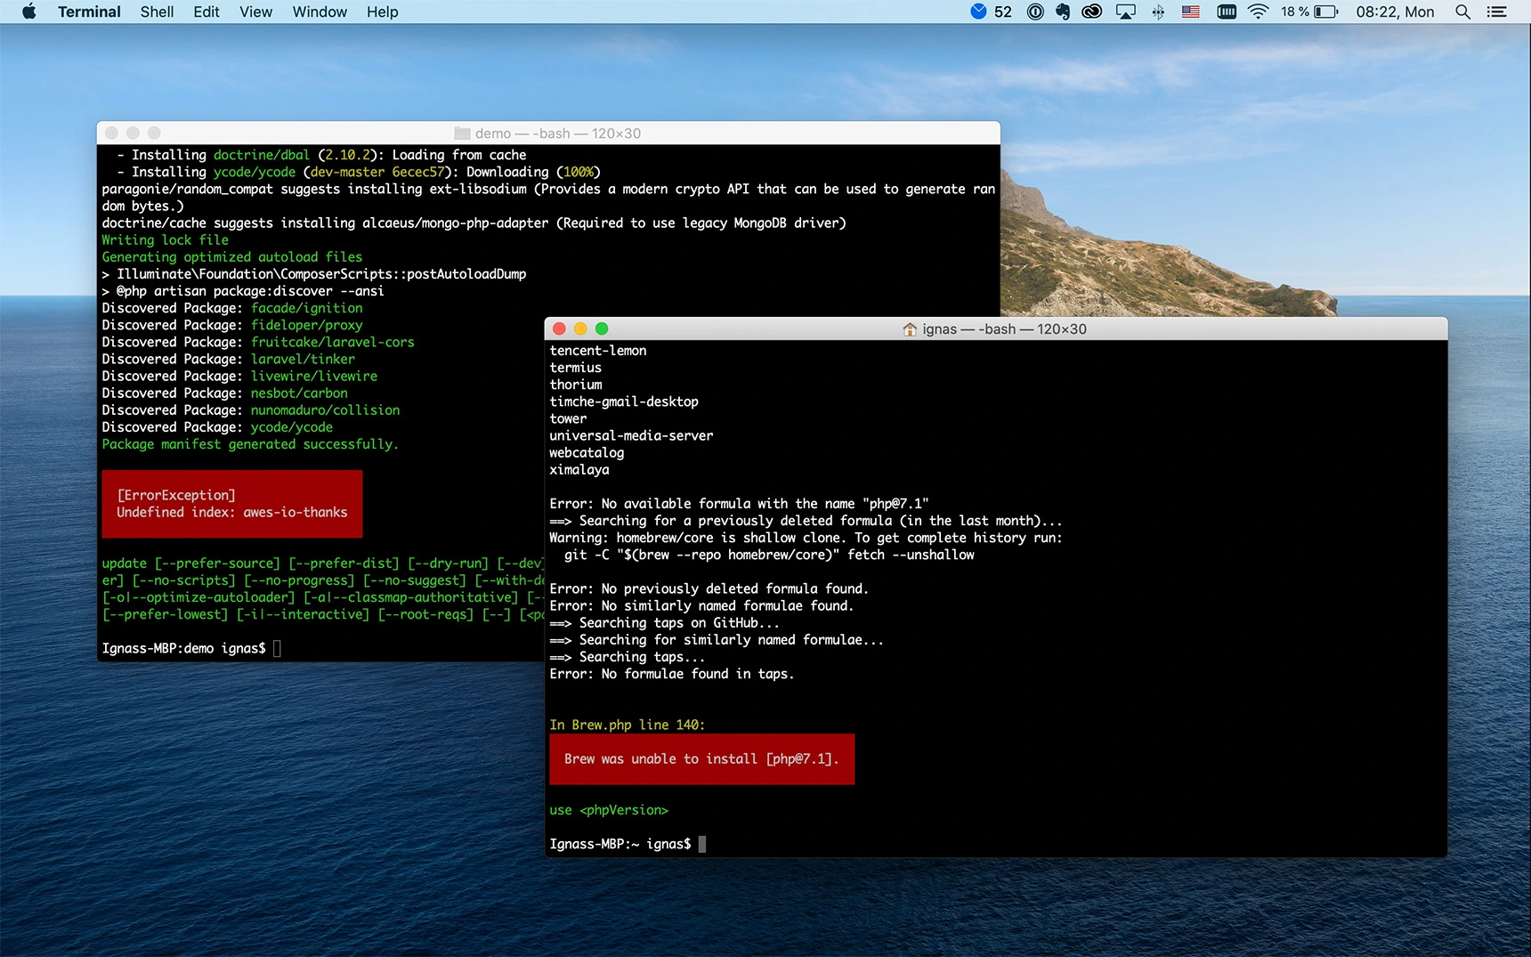The width and height of the screenshot is (1531, 957).
Task: Click 'fideloper/proxy' package name in demo window
Action: 307,325
